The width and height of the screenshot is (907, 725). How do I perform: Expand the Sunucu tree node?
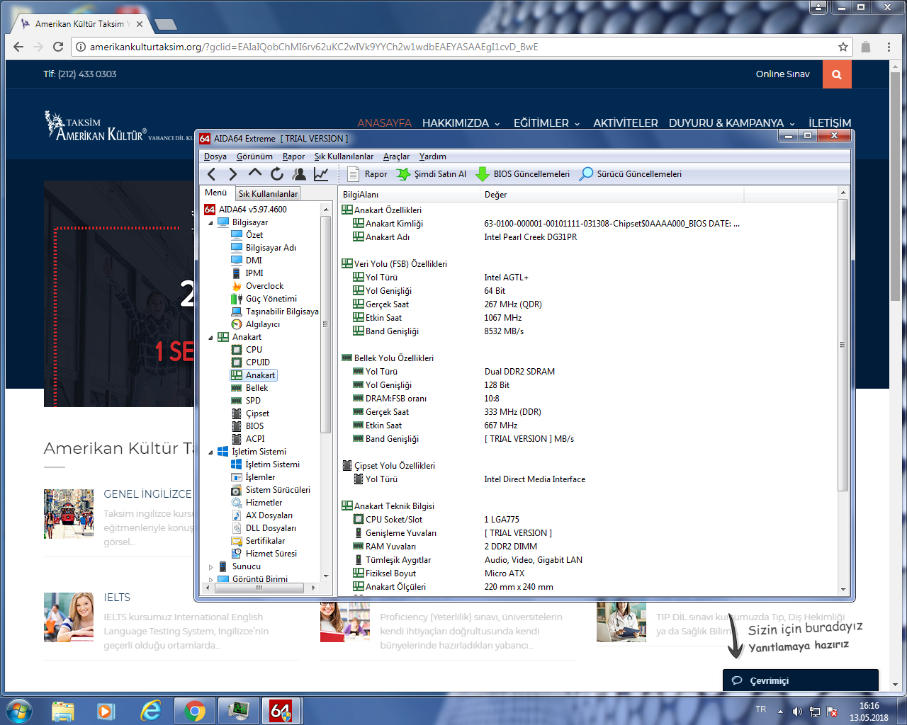(210, 566)
